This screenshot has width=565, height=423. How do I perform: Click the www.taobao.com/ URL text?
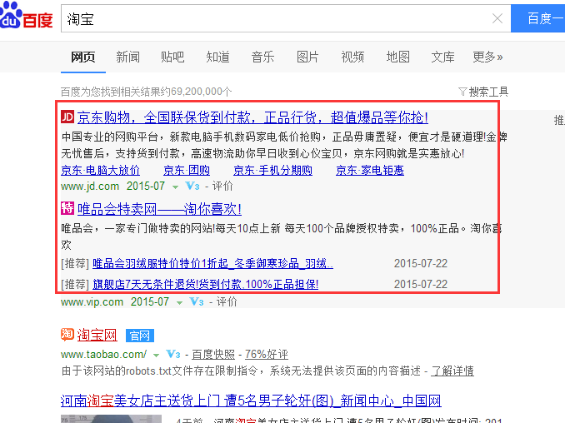click(x=104, y=354)
